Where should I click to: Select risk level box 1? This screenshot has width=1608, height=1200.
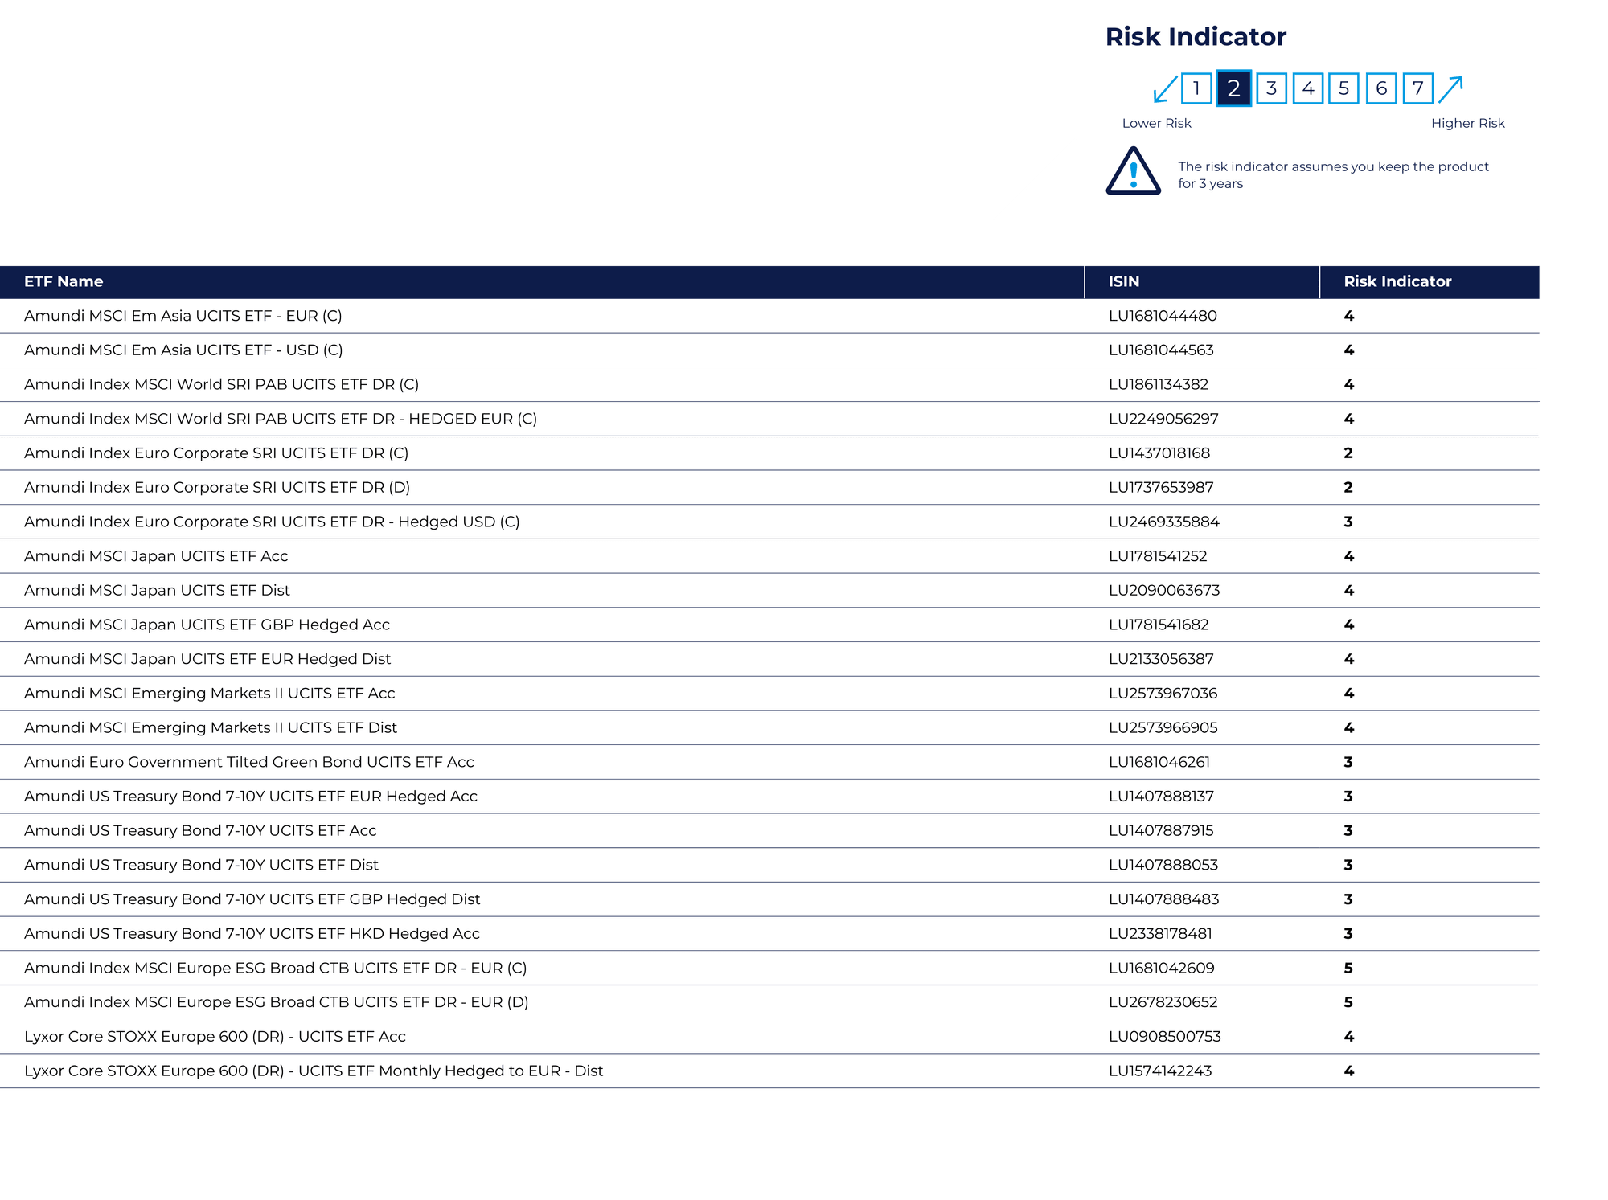1196,88
